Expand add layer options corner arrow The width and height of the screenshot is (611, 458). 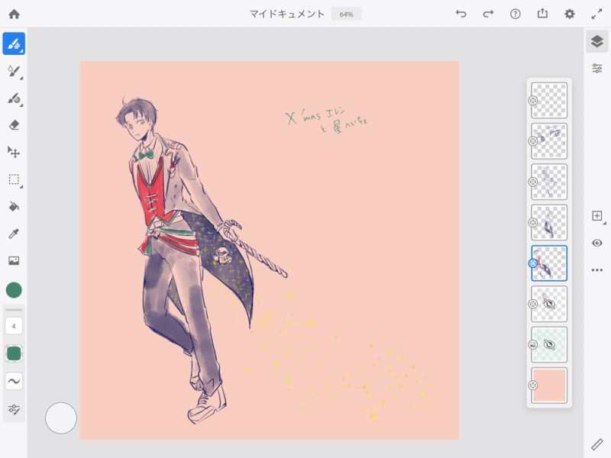coord(605,224)
